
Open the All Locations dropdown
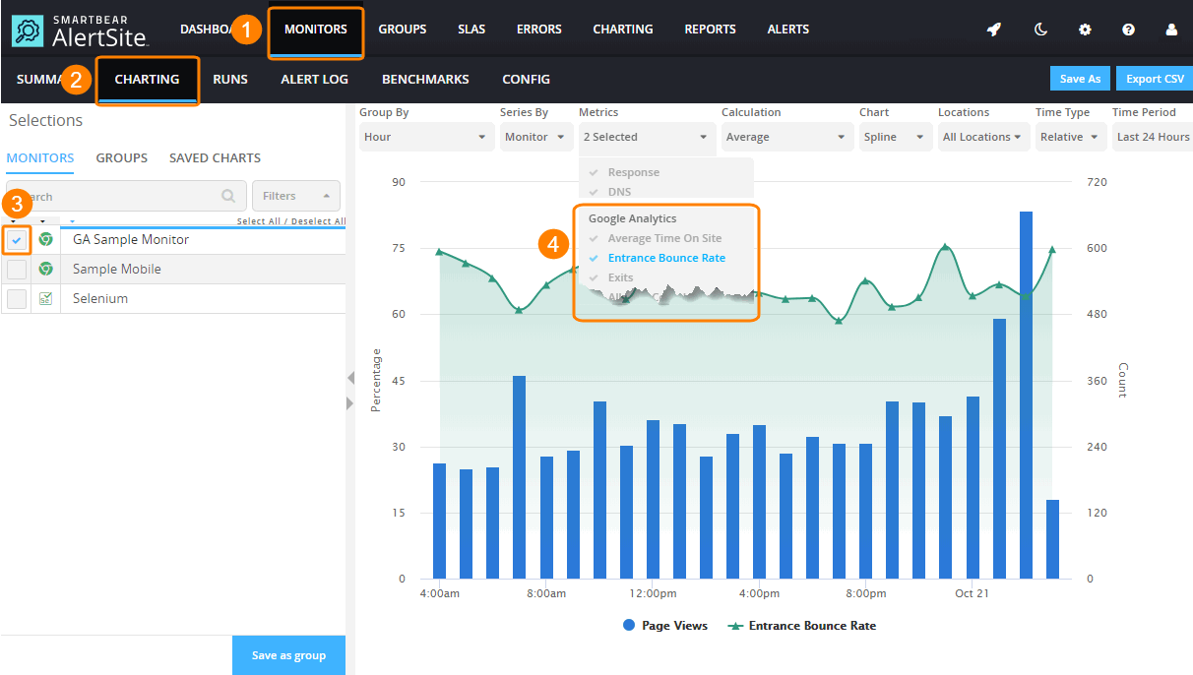984,137
